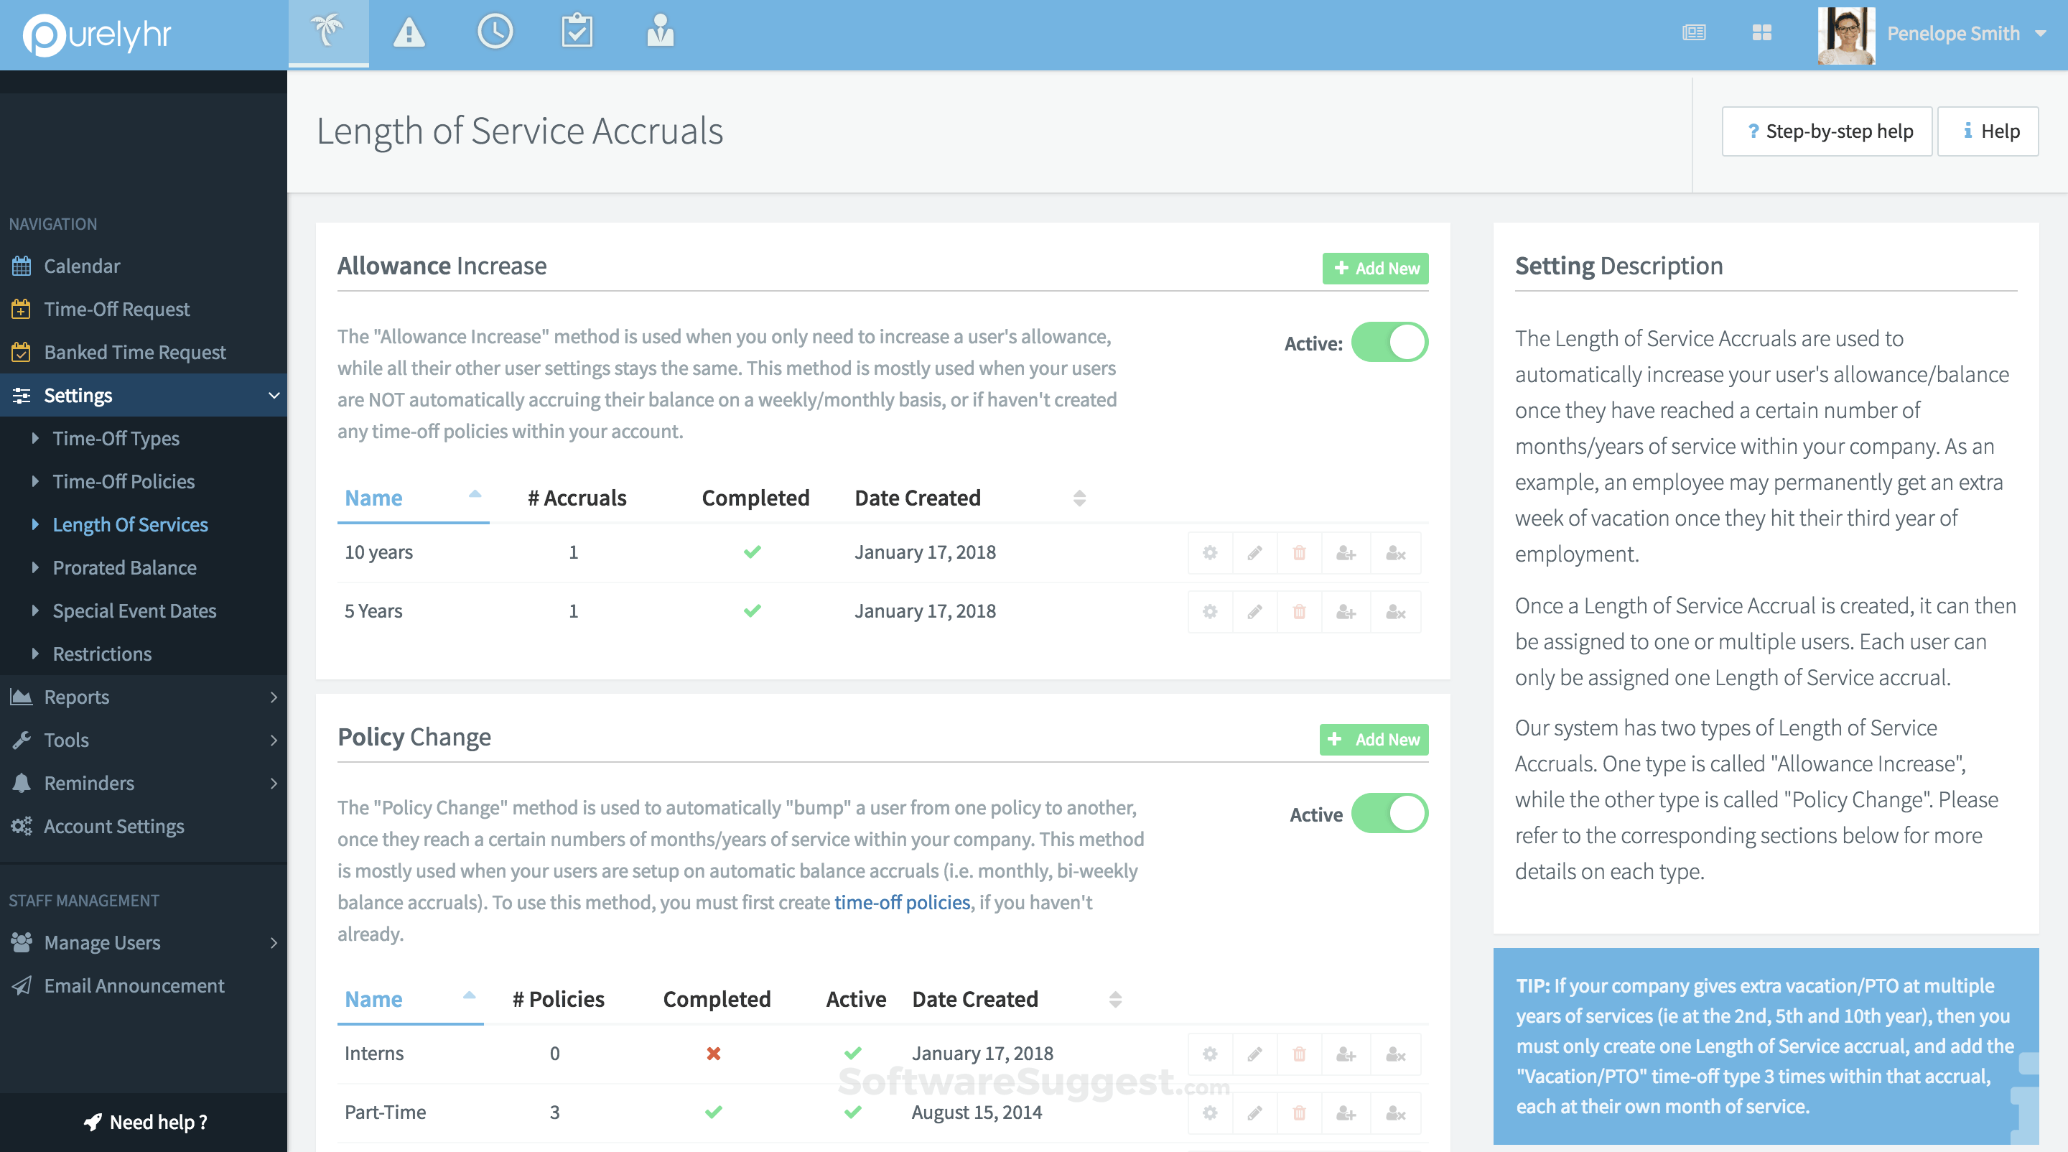Click the grid apps icon near profile
The image size is (2068, 1152).
pos(1761,33)
